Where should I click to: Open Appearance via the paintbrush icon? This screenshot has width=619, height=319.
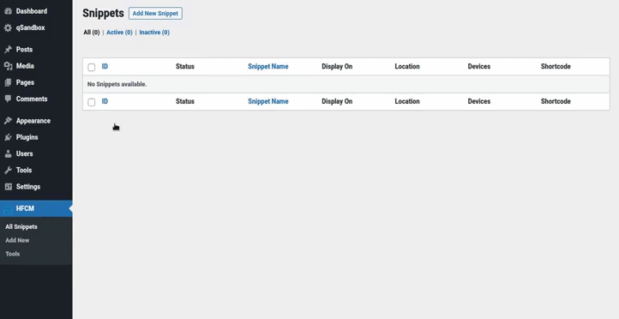[8, 121]
